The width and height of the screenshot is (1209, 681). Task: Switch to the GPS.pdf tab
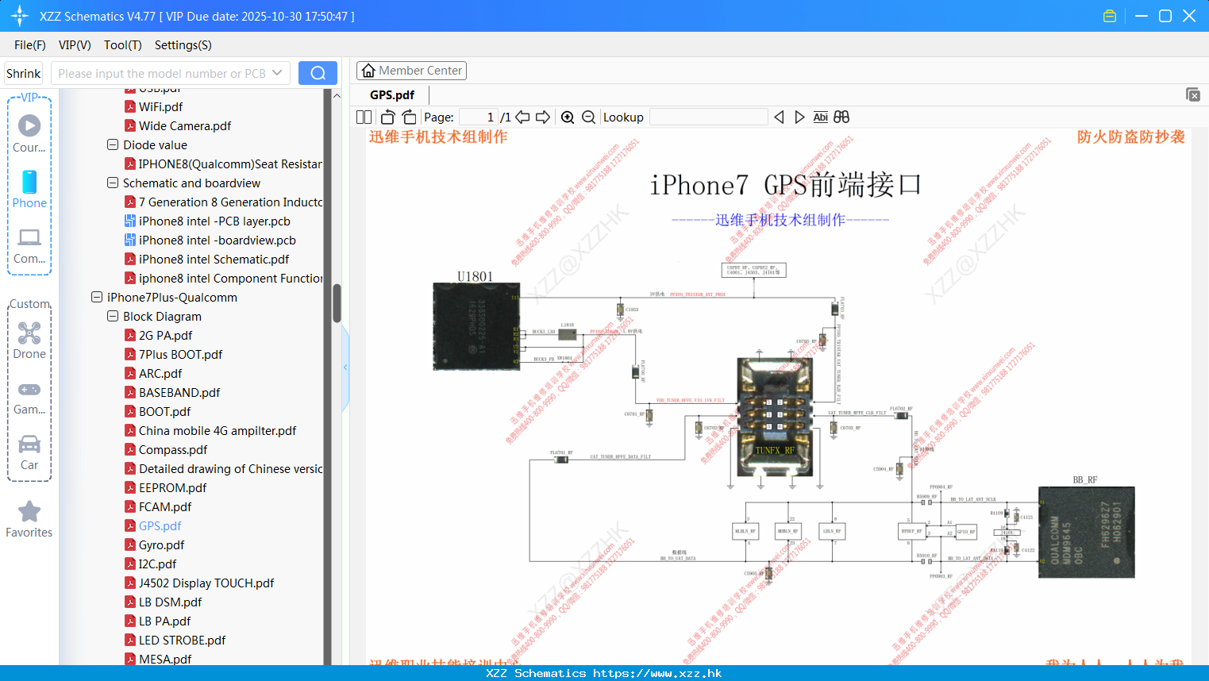(392, 94)
